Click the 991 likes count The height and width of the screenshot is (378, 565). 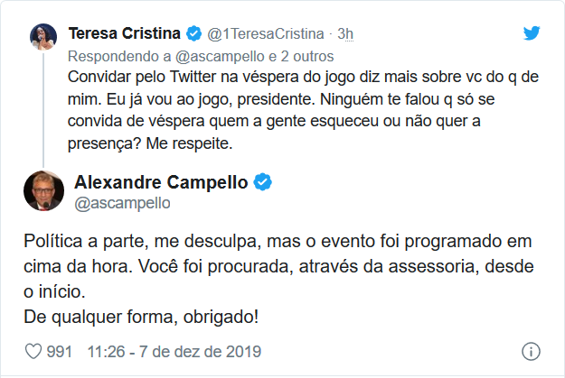[x=59, y=351]
